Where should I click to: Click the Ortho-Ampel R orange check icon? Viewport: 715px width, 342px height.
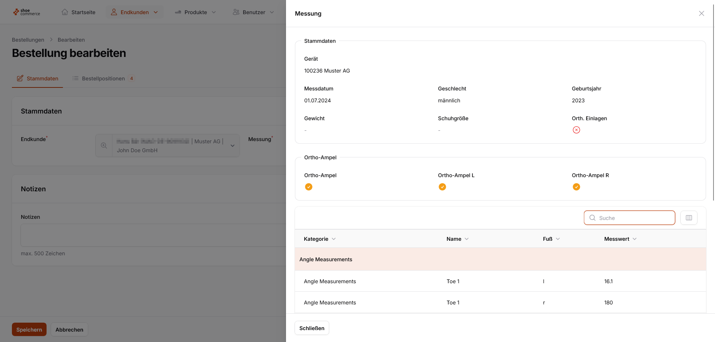576,187
